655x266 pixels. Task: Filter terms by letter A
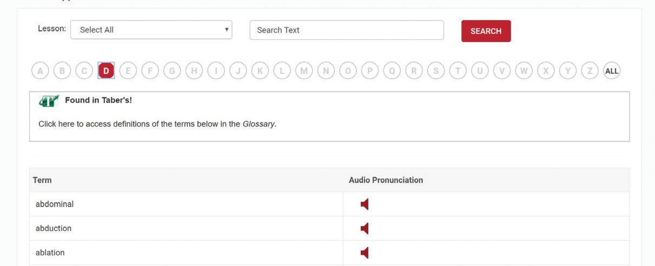pos(40,71)
